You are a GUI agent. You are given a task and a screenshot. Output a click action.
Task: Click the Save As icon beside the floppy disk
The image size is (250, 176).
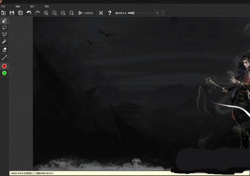[x=20, y=13]
